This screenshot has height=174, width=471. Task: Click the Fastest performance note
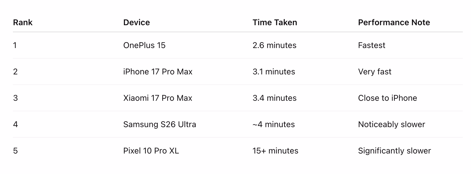click(x=372, y=45)
